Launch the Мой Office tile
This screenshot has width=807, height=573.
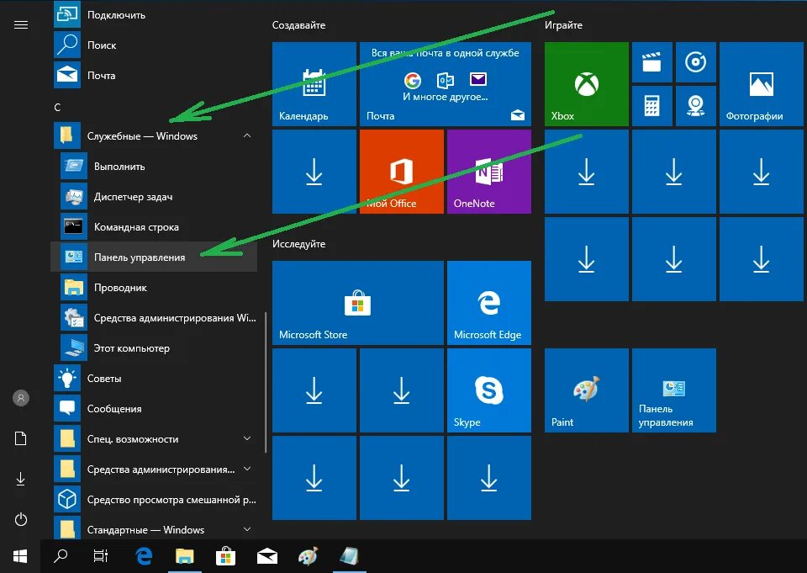402,172
